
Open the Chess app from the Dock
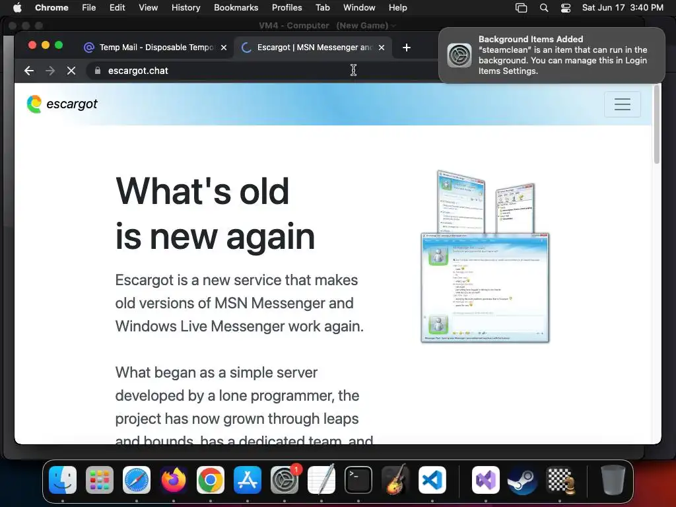560,480
